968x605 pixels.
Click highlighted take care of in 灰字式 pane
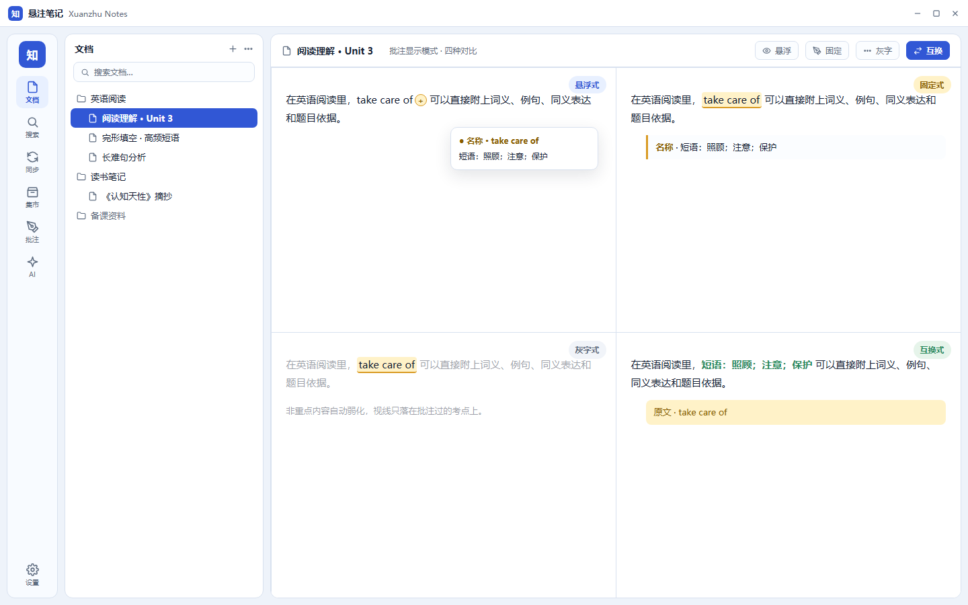coord(387,364)
